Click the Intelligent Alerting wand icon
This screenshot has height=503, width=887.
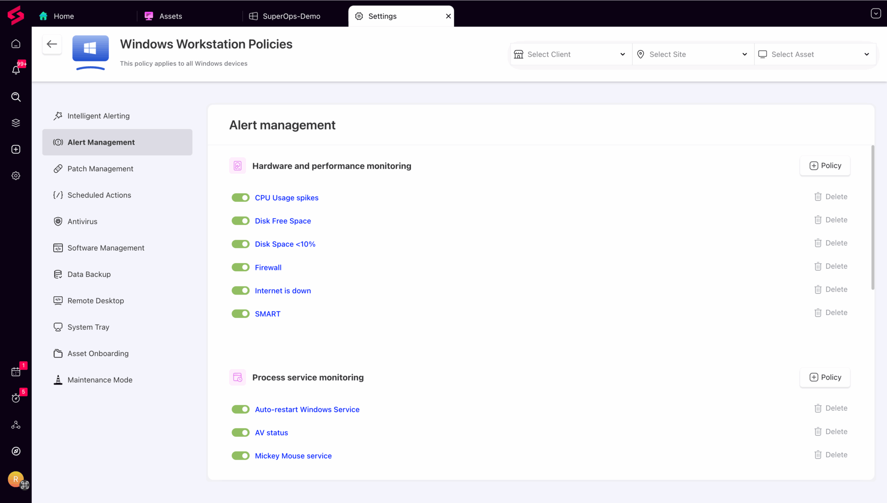(x=58, y=116)
